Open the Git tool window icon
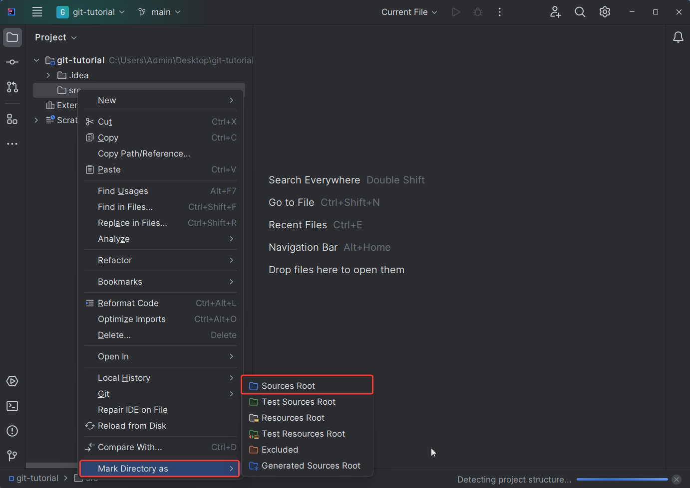Viewport: 690px width, 488px height. click(x=12, y=456)
